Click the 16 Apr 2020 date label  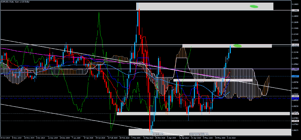pos(184,138)
